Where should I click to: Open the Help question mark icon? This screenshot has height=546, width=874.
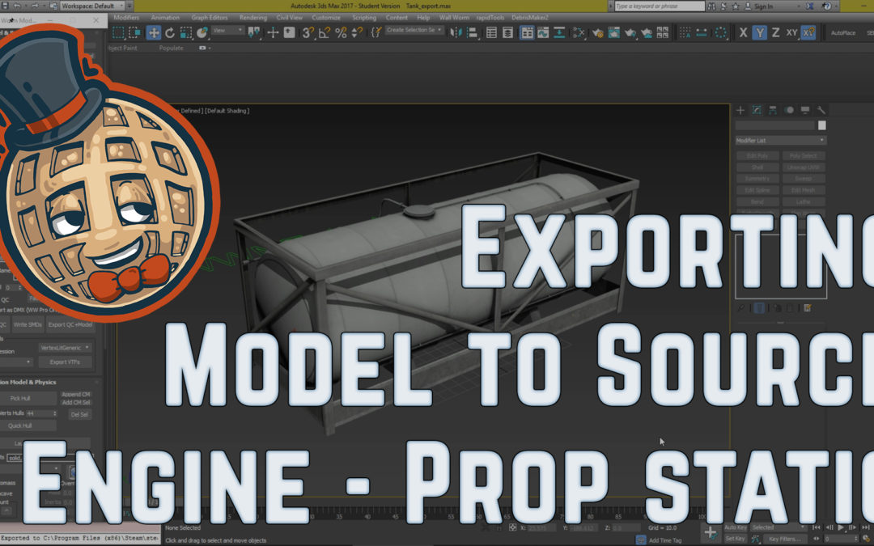point(827,6)
